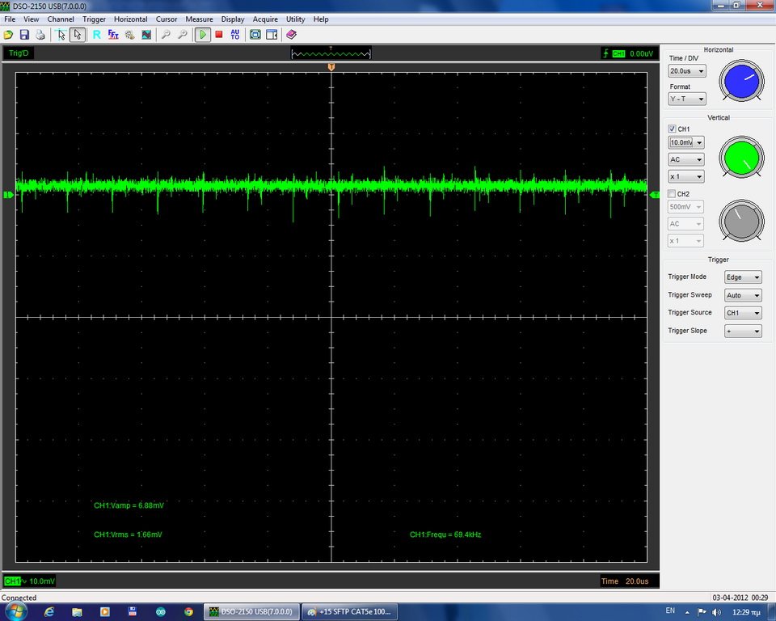Click the AUTO setup icon
This screenshot has height=621, width=776.
(234, 34)
